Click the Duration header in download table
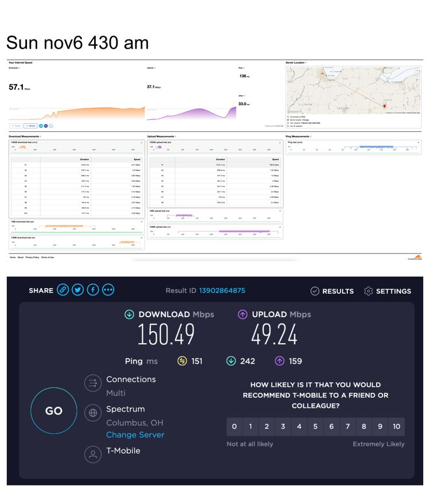Screen dimensions: 430x494 click(x=84, y=160)
